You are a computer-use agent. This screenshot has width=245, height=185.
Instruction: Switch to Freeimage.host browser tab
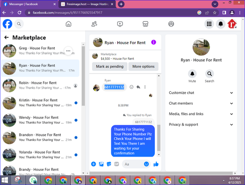pyautogui.click(x=88, y=4)
